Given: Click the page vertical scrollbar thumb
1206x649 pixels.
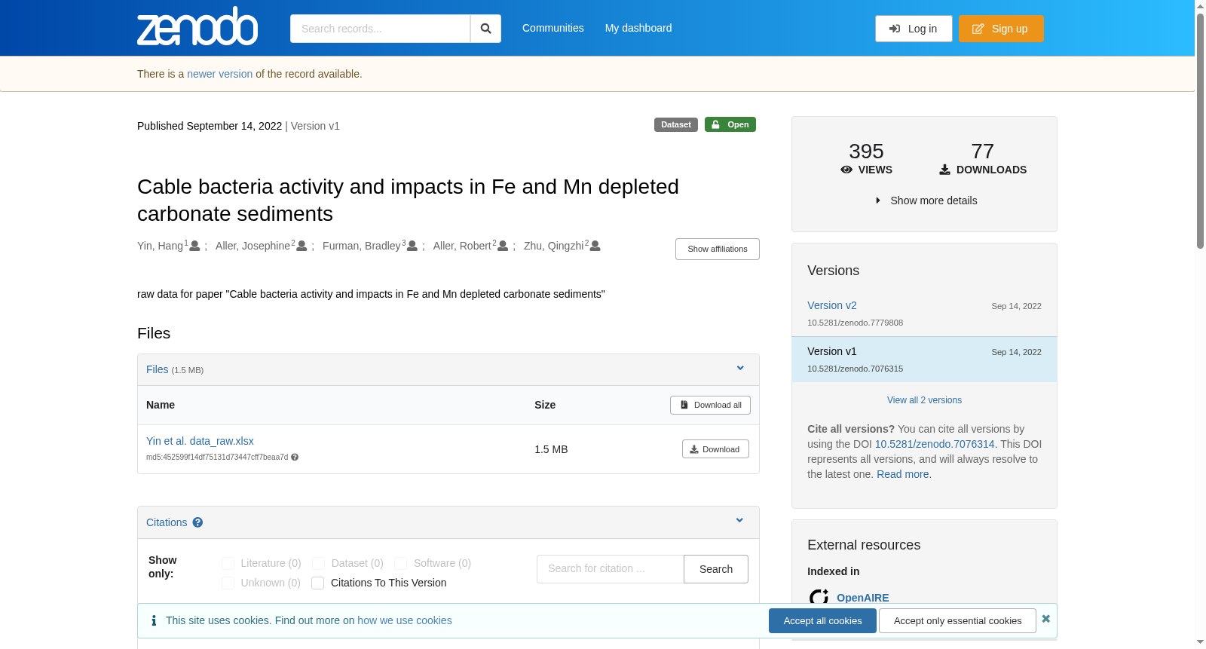Looking at the screenshot, I should click(x=1200, y=128).
